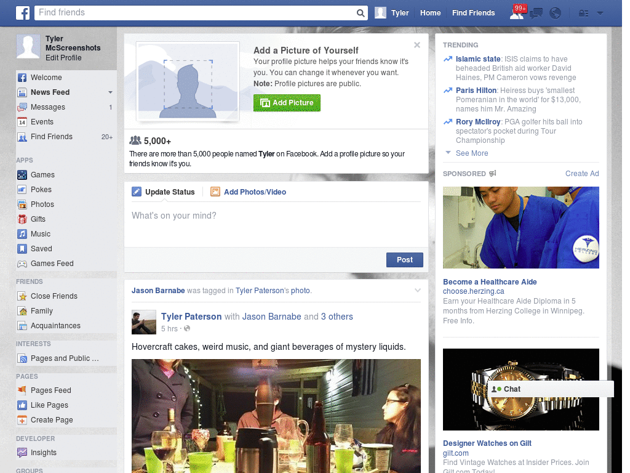This screenshot has width=630, height=473.
Task: Open the messages icon in the top bar
Action: point(536,12)
